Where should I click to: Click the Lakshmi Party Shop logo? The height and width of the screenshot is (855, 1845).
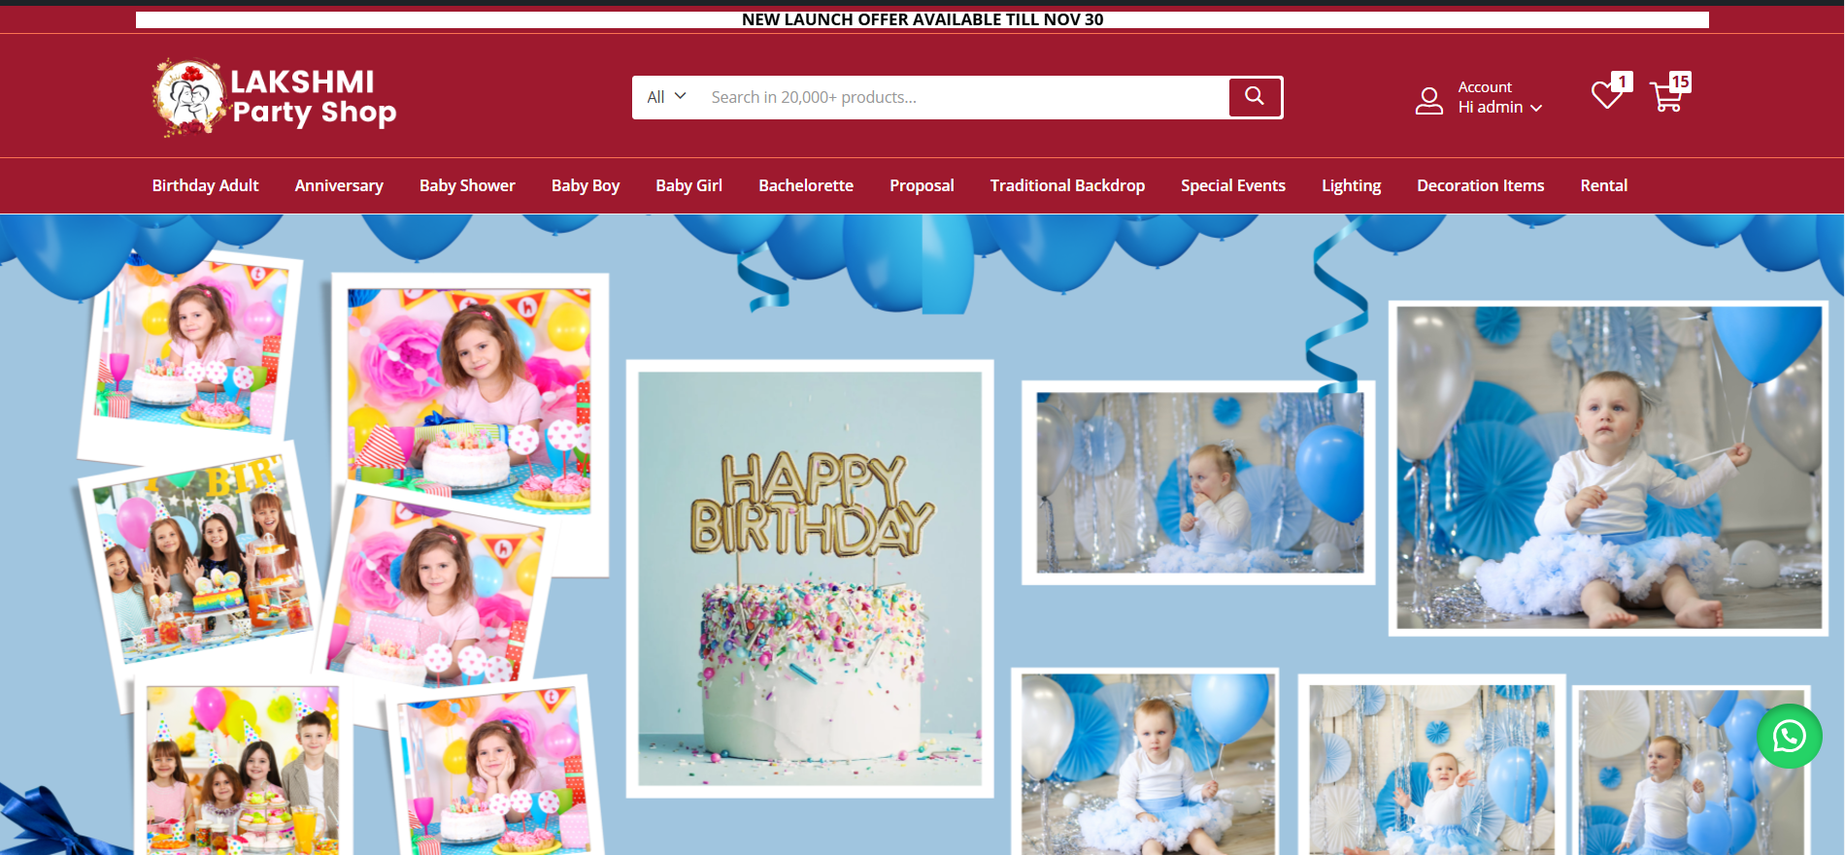pos(275,97)
